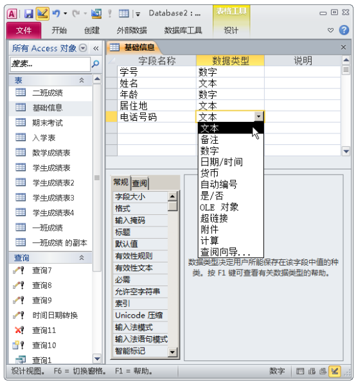
Task: Open the 所有 Access 对象 navigation dropdown
Action: pos(83,48)
